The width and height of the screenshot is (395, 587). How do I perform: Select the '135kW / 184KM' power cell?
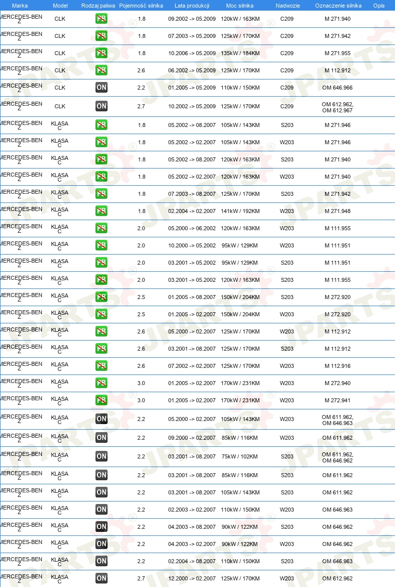[240, 53]
